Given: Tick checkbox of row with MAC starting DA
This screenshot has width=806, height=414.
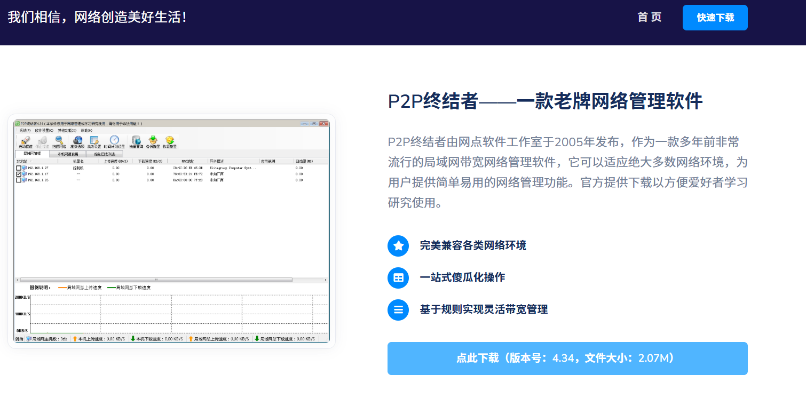Looking at the screenshot, I should pyautogui.click(x=19, y=180).
